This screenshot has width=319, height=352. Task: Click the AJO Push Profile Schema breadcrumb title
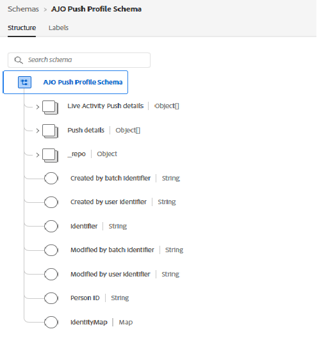[x=96, y=9]
